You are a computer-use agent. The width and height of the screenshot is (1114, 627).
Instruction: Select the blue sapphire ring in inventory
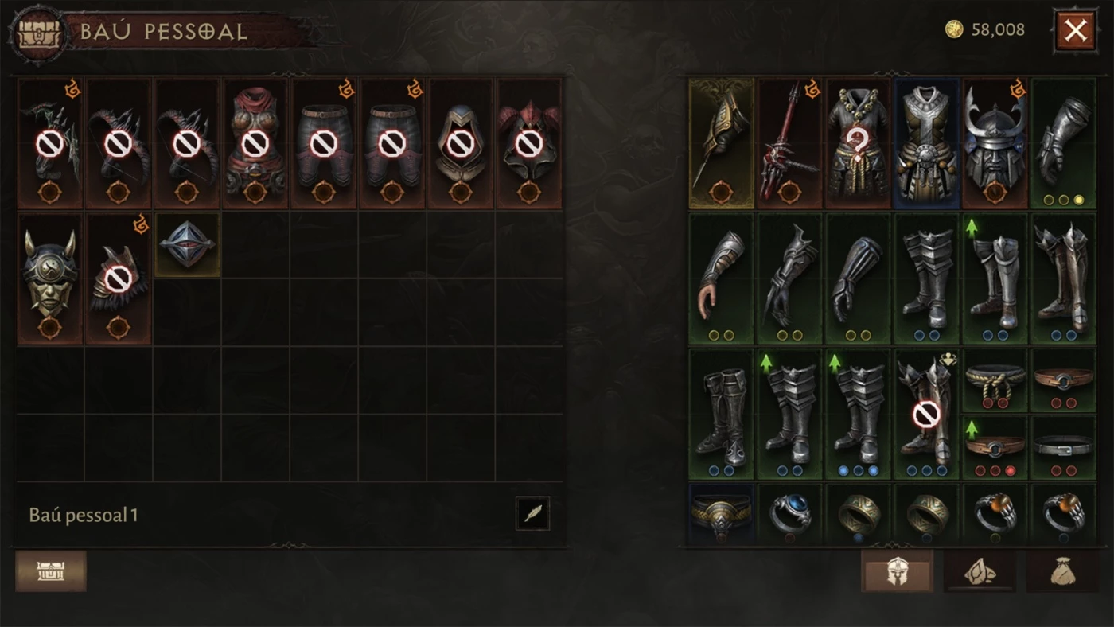click(790, 515)
